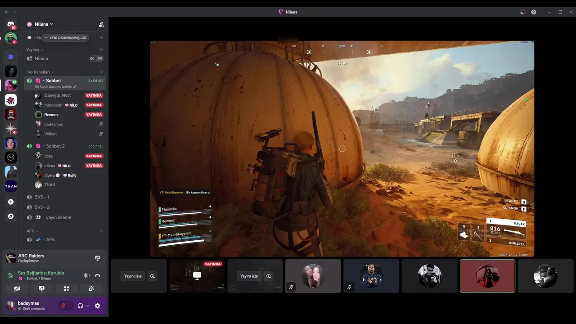Click second Yayını izle button
Viewport: 576px width, 324px height.
click(249, 276)
